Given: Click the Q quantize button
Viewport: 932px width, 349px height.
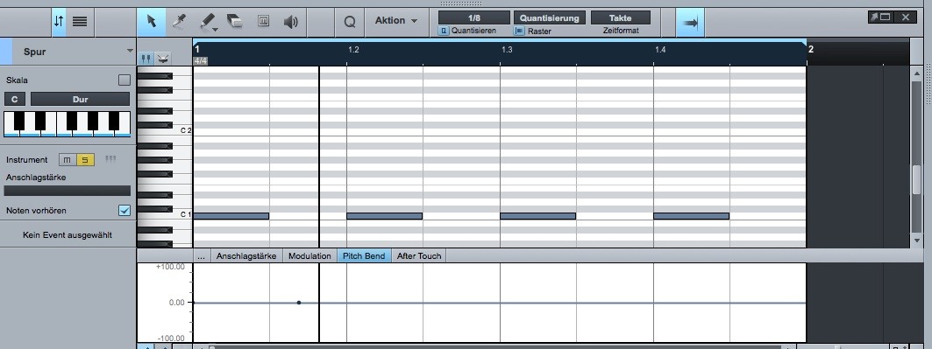Looking at the screenshot, I should tap(350, 22).
